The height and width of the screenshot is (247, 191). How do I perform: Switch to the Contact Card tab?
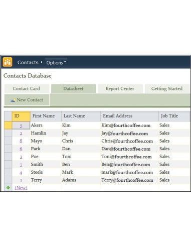[x=27, y=89]
